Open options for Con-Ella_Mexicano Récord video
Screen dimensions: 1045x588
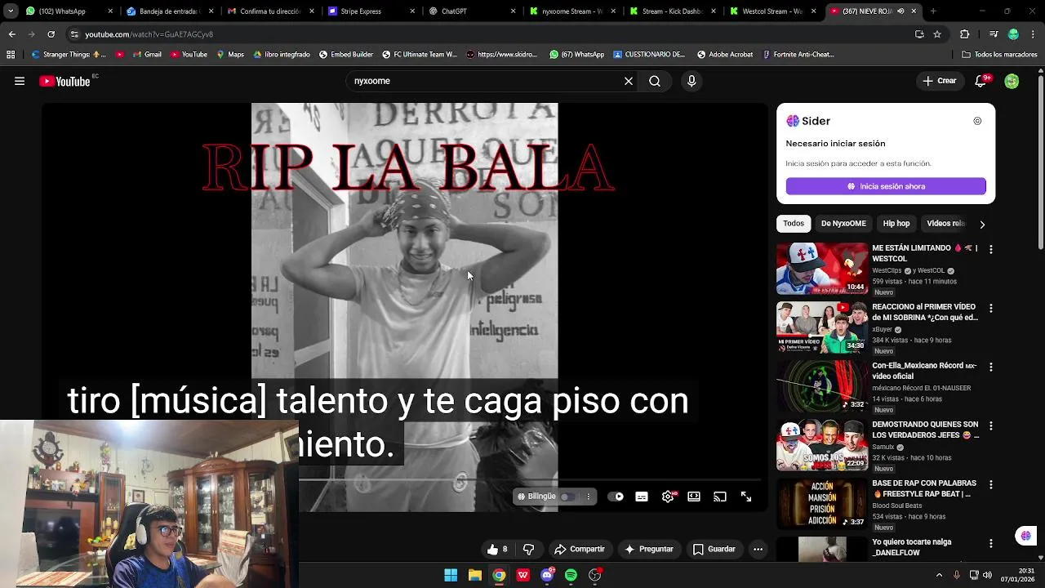(x=990, y=367)
